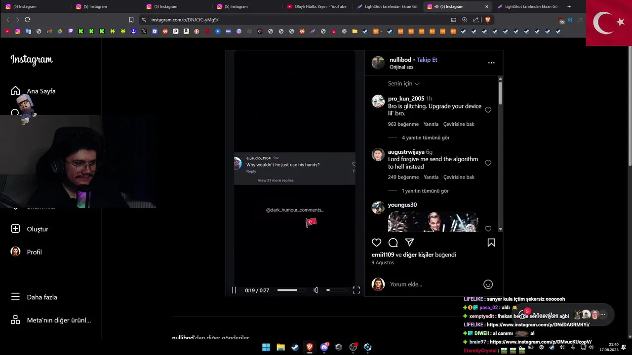
Task: Open Meta'nın diğer ürünleri icon
Action: click(x=16, y=320)
